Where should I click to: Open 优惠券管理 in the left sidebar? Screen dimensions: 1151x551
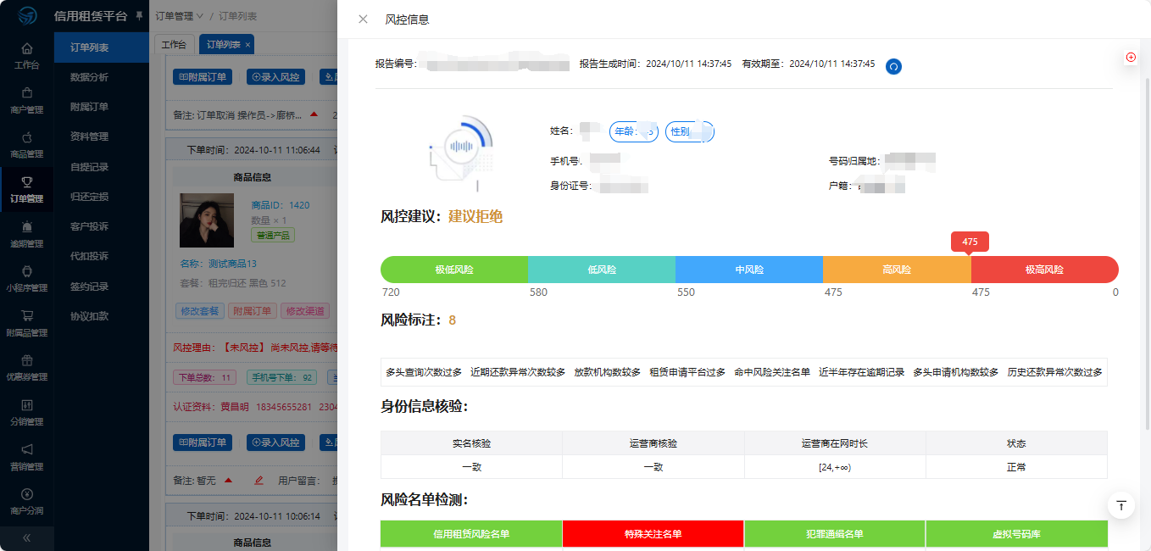(x=27, y=367)
